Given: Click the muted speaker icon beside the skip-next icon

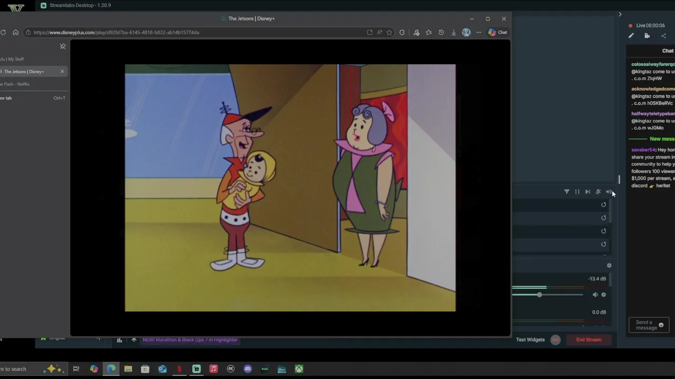Looking at the screenshot, I should (598, 192).
